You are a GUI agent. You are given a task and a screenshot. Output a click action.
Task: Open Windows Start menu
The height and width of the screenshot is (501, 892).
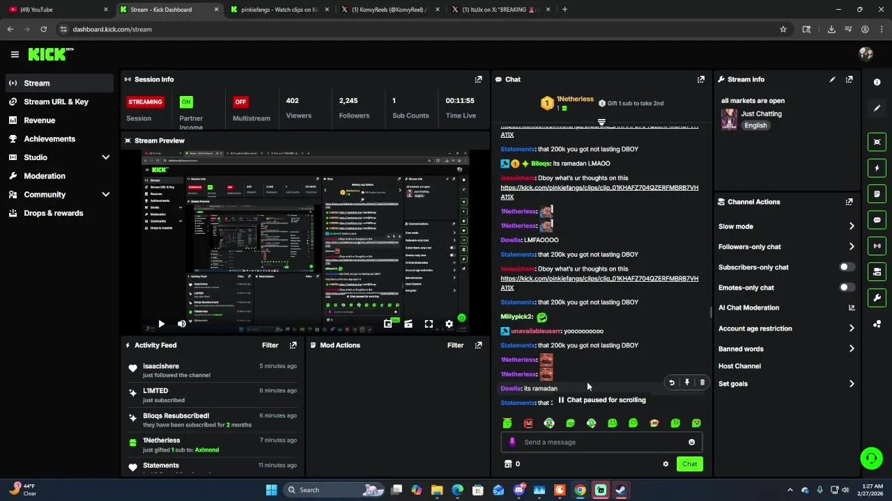[271, 490]
